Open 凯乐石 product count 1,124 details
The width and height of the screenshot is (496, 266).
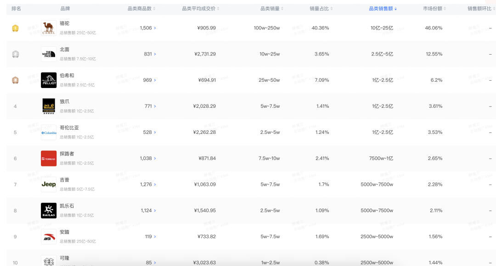pos(148,211)
